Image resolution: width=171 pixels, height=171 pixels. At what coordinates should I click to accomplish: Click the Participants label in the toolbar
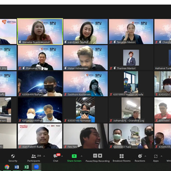34,161
